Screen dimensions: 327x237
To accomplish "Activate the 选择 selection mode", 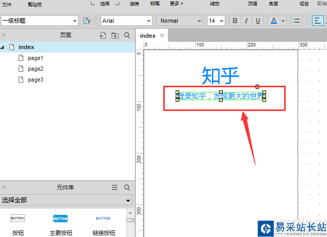I will (x=105, y=4).
